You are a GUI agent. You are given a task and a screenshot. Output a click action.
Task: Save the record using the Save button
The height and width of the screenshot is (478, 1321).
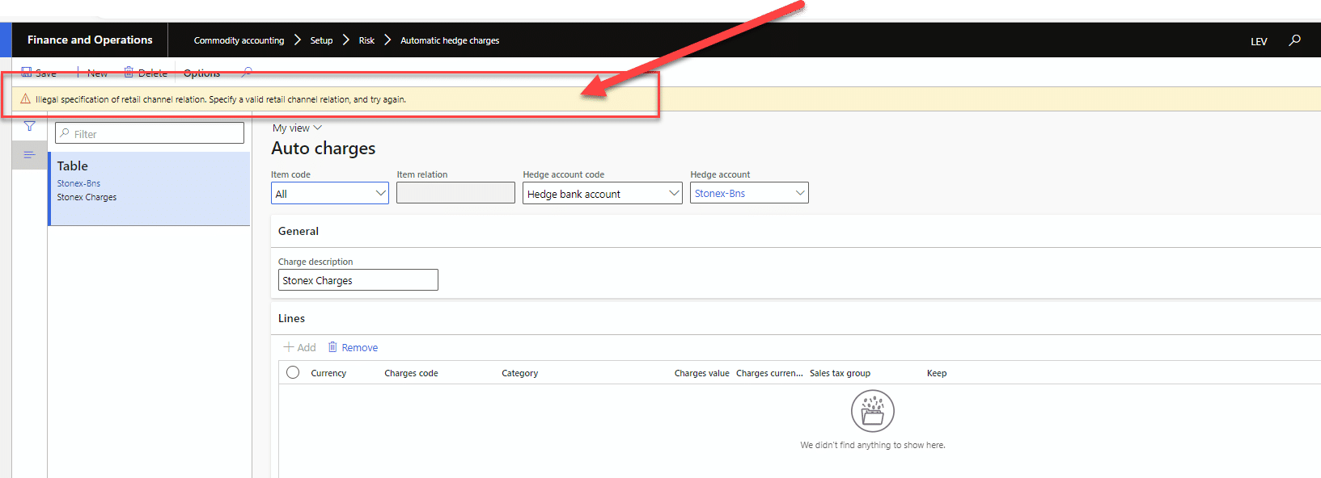click(x=39, y=73)
